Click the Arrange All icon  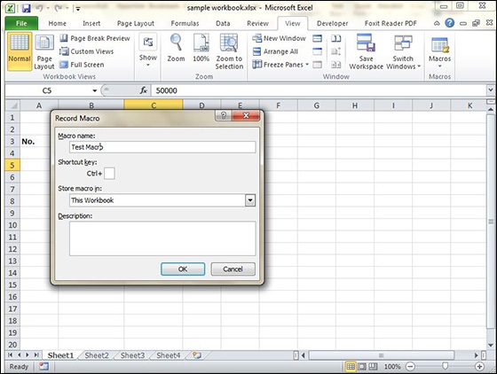(x=256, y=51)
